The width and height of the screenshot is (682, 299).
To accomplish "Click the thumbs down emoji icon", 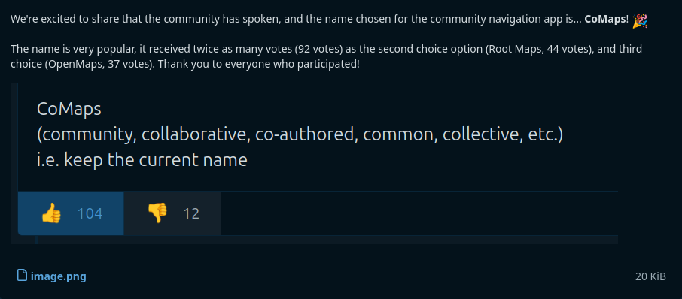I will (x=157, y=213).
